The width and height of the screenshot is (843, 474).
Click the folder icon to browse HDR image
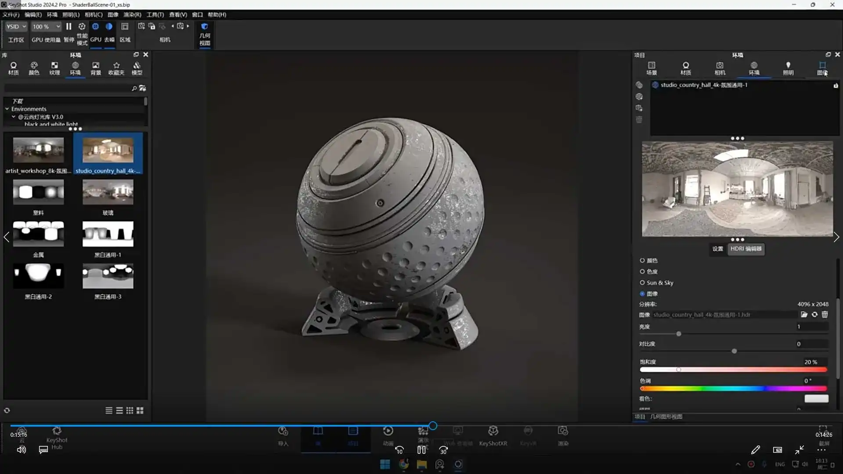coord(804,315)
